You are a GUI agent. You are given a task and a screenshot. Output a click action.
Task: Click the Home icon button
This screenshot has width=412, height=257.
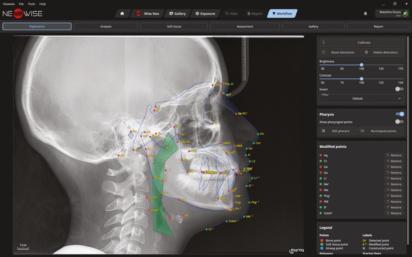coord(122,13)
